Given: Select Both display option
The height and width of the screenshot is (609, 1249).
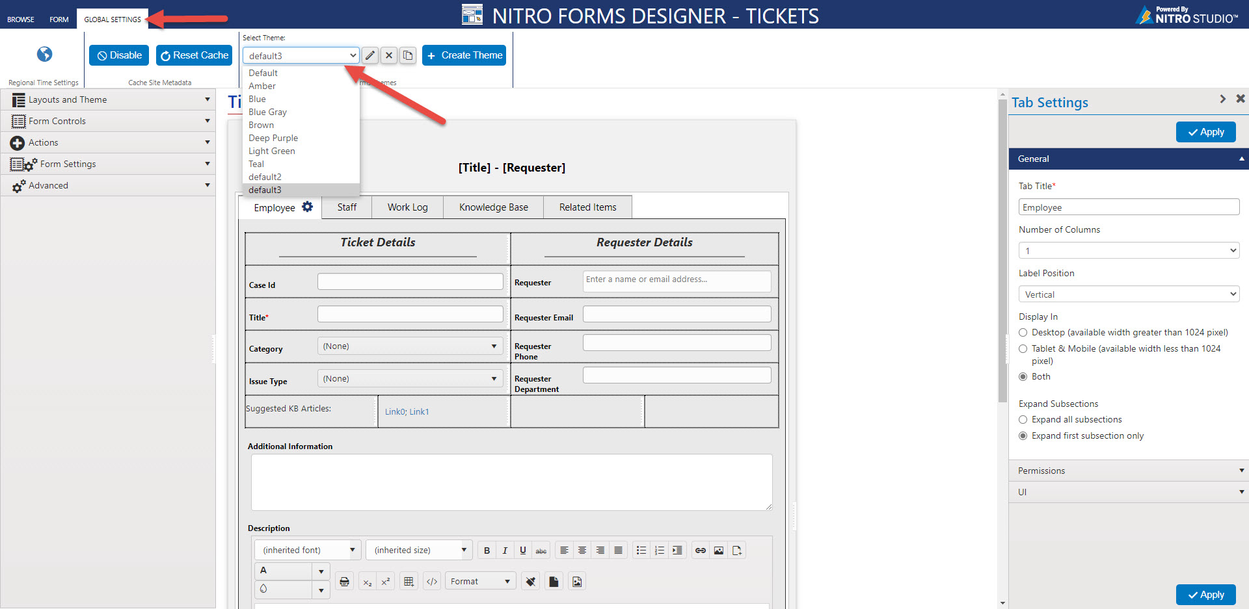Looking at the screenshot, I should click(1023, 377).
